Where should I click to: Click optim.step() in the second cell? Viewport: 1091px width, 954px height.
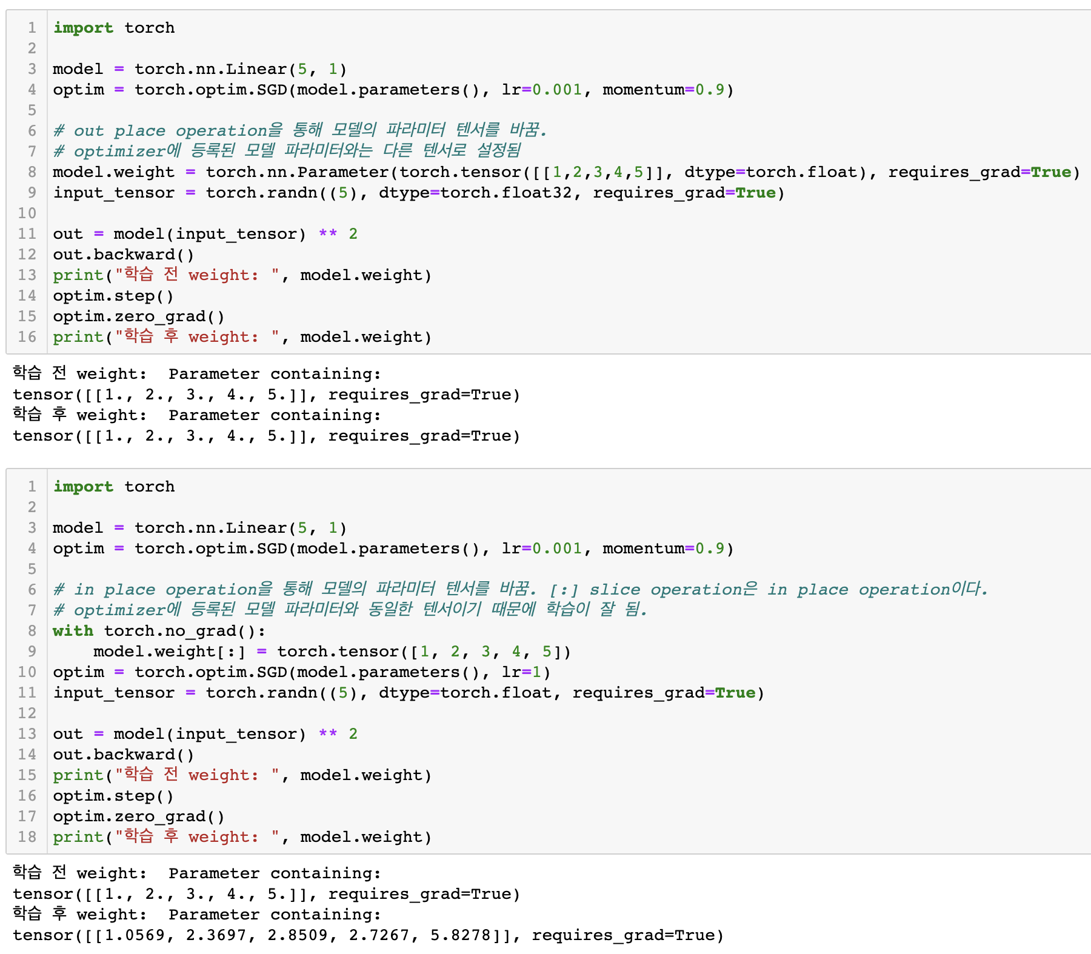113,796
